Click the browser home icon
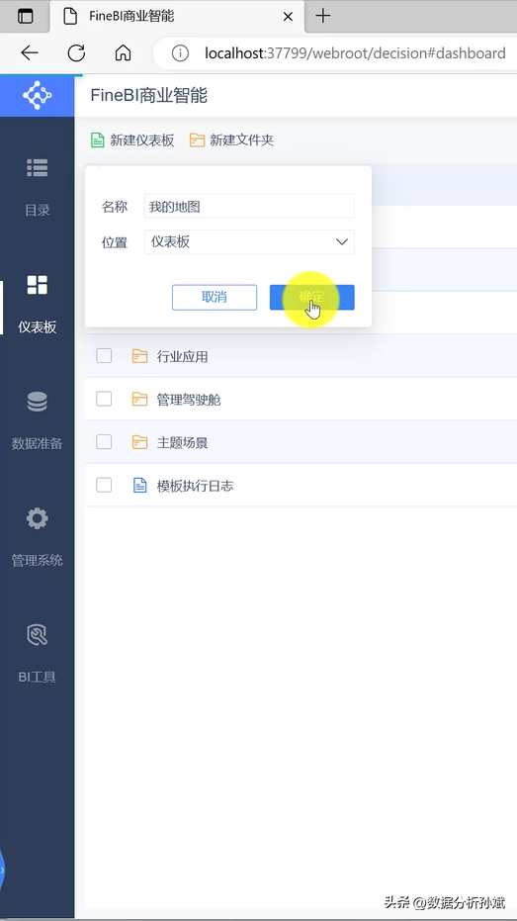Screen dimensions: 517x921 tap(123, 52)
